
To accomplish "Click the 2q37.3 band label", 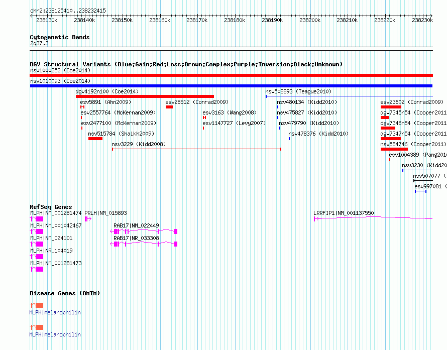I will coord(39,43).
